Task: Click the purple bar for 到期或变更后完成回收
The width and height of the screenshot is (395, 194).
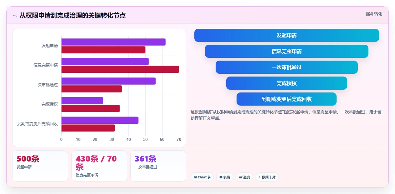Action: pos(100,120)
